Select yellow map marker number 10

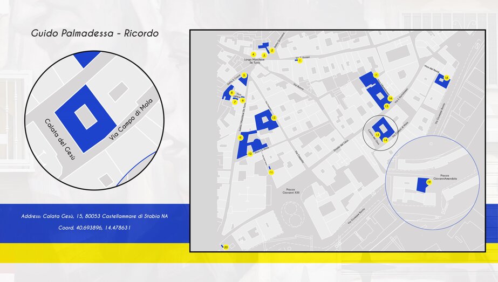(x=250, y=154)
